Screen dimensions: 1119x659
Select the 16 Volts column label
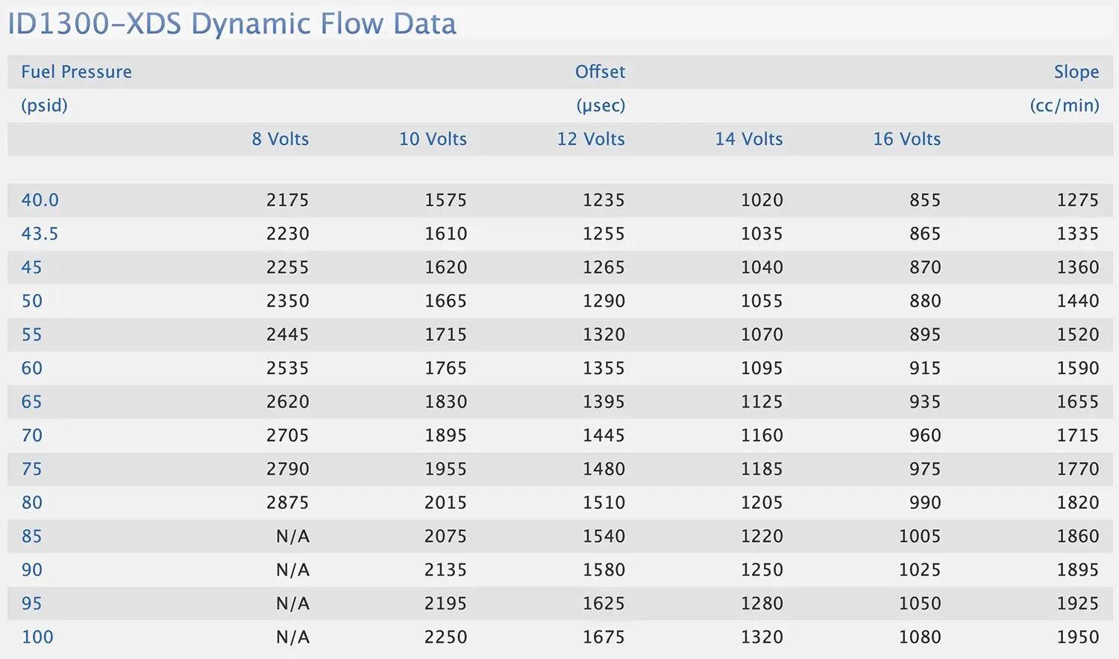click(906, 139)
